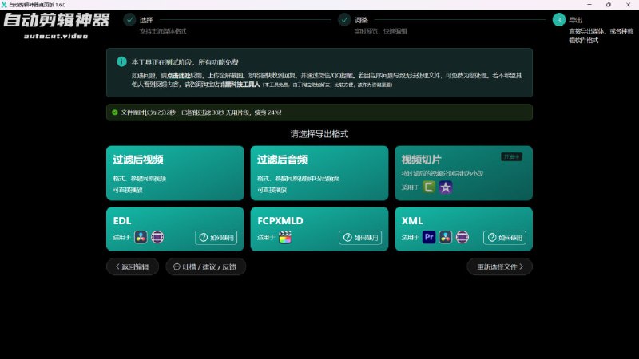Click the purple film reel icon in EDL card
639x359 pixels.
coord(157,237)
